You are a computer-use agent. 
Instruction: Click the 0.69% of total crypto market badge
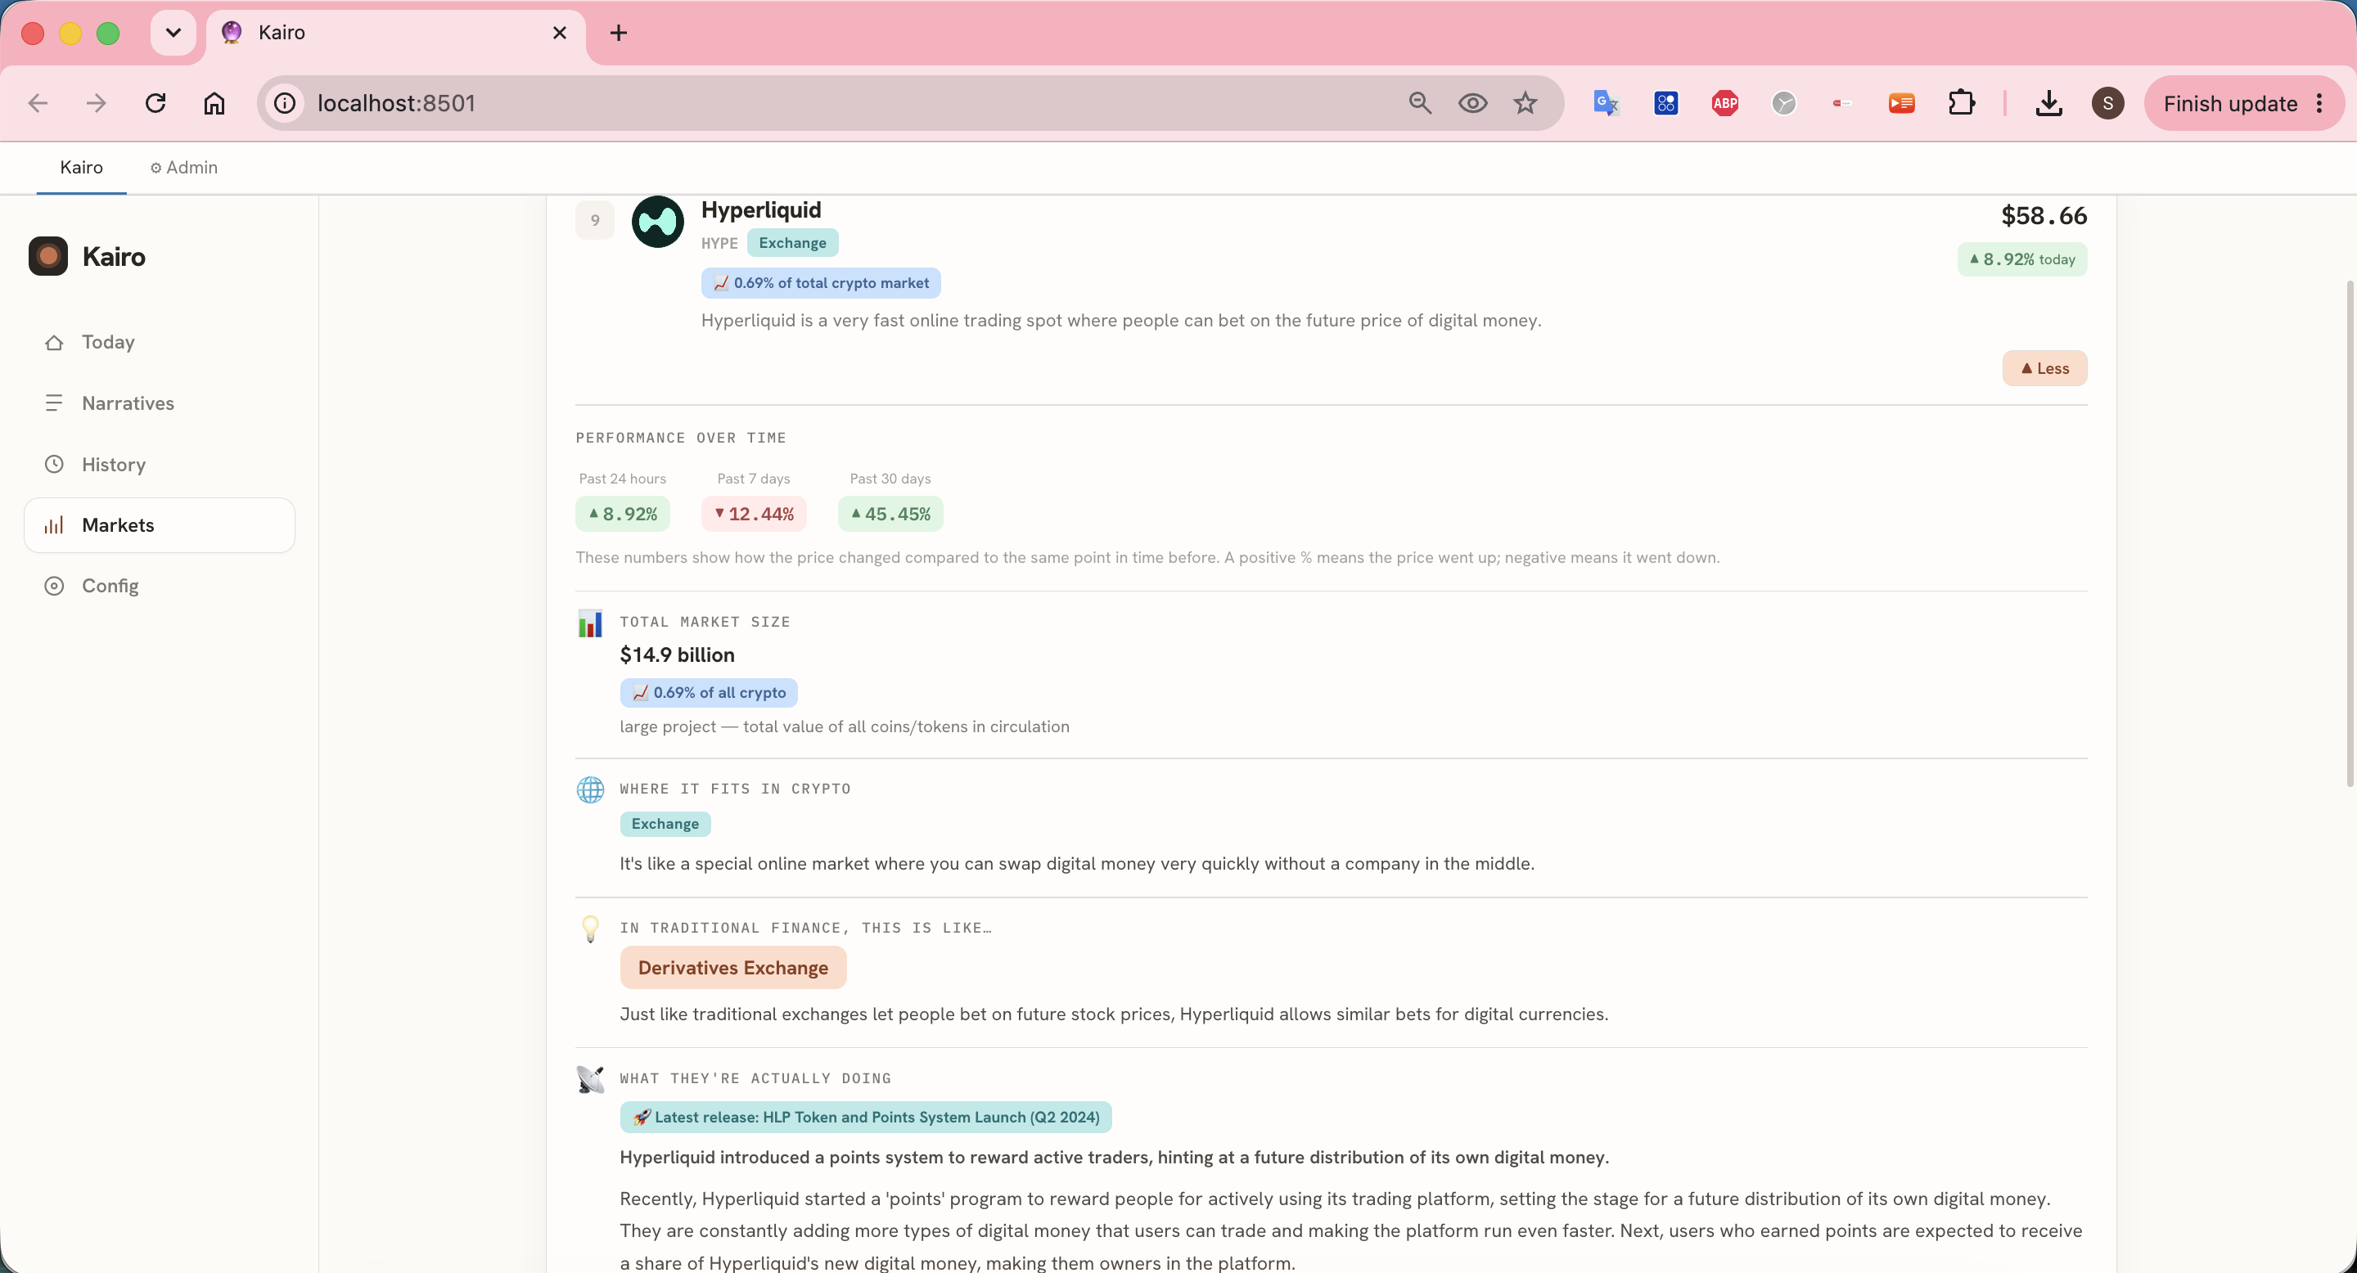pyautogui.click(x=821, y=284)
